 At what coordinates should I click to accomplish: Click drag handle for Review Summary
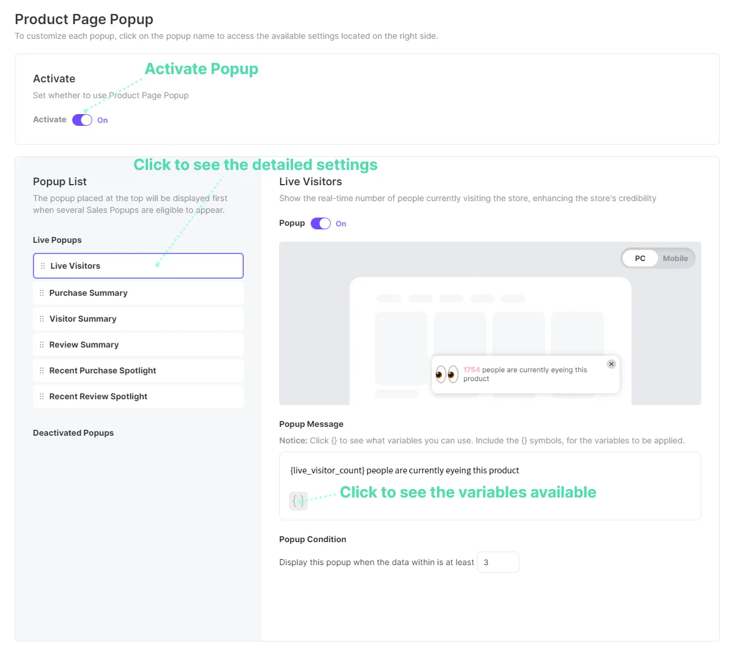coord(42,345)
